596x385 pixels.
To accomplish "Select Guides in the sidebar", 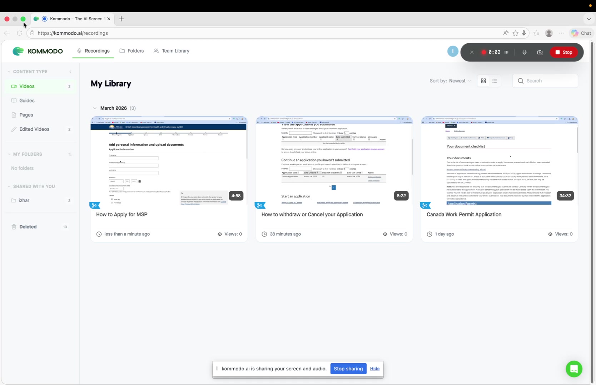I will (x=40, y=101).
